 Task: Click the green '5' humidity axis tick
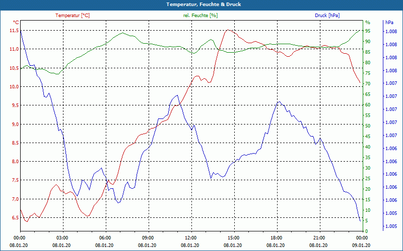367,221
